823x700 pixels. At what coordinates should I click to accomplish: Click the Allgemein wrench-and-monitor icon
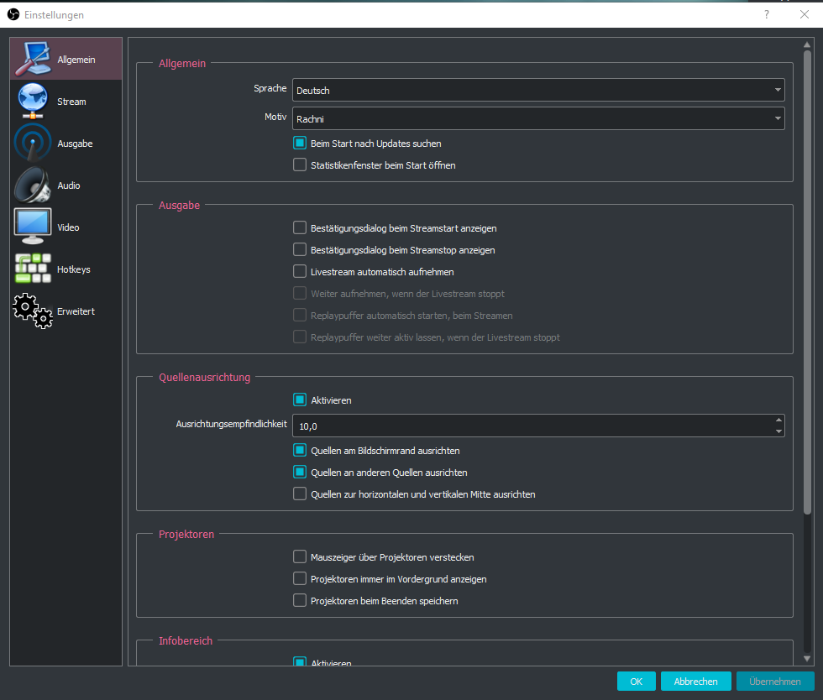coord(33,60)
